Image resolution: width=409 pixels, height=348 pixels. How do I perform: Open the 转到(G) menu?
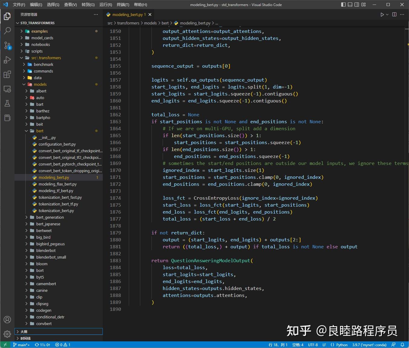point(88,5)
